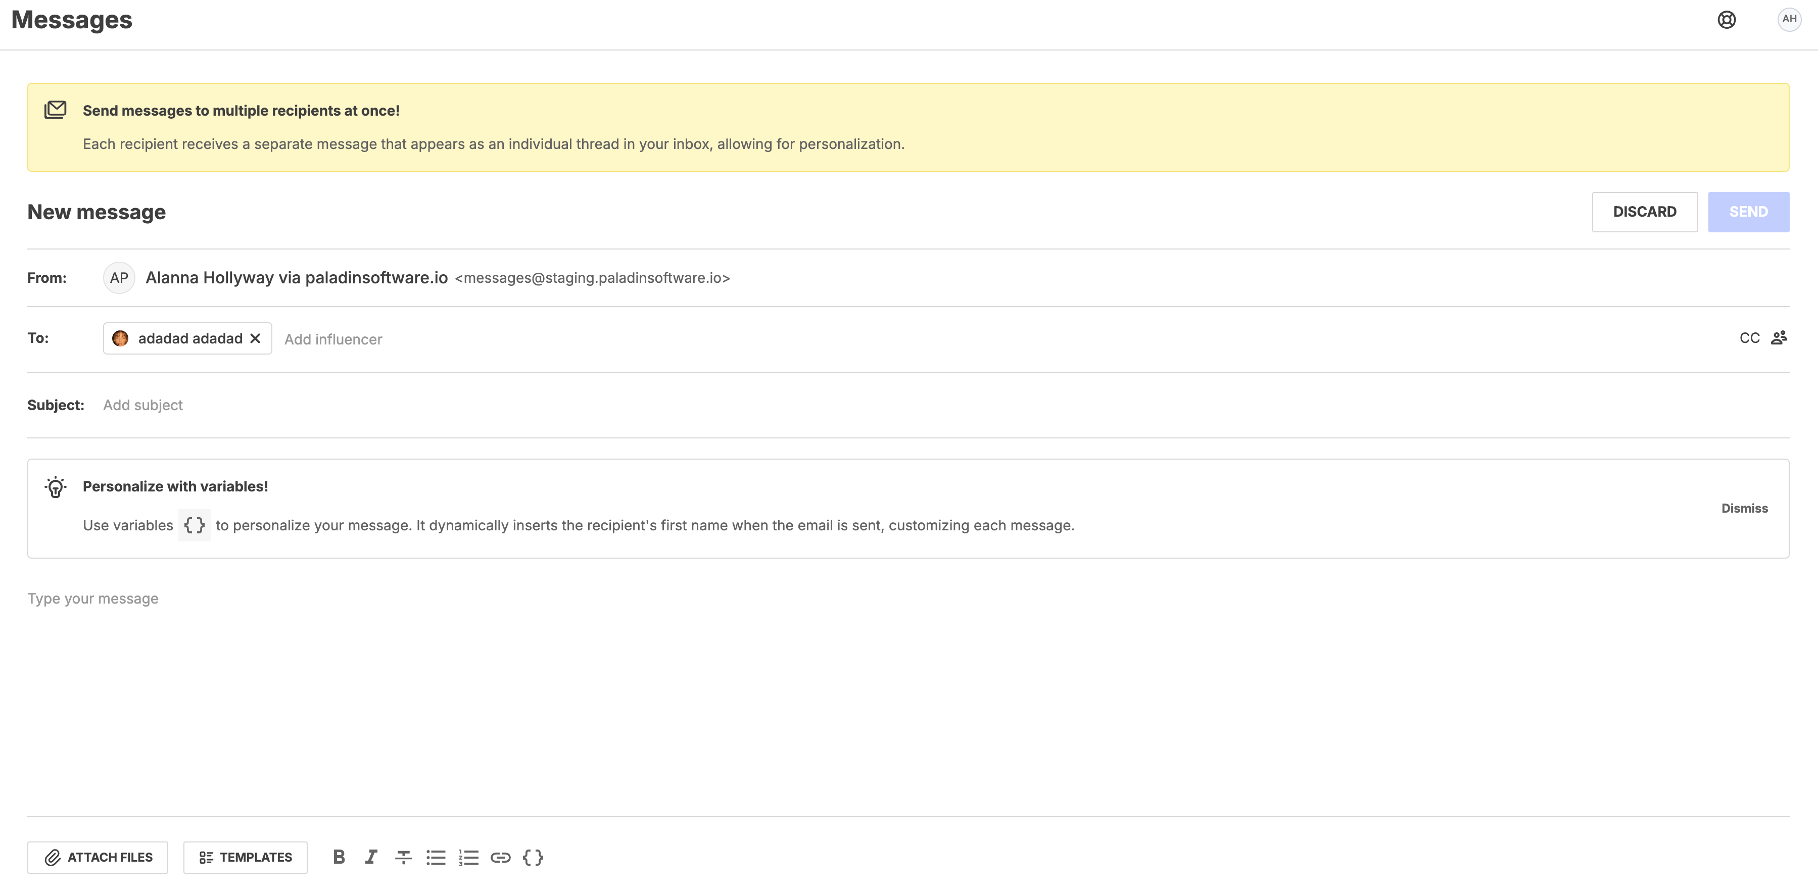Insert a variable from the toolbar
Image resolution: width=1818 pixels, height=895 pixels.
tap(533, 858)
